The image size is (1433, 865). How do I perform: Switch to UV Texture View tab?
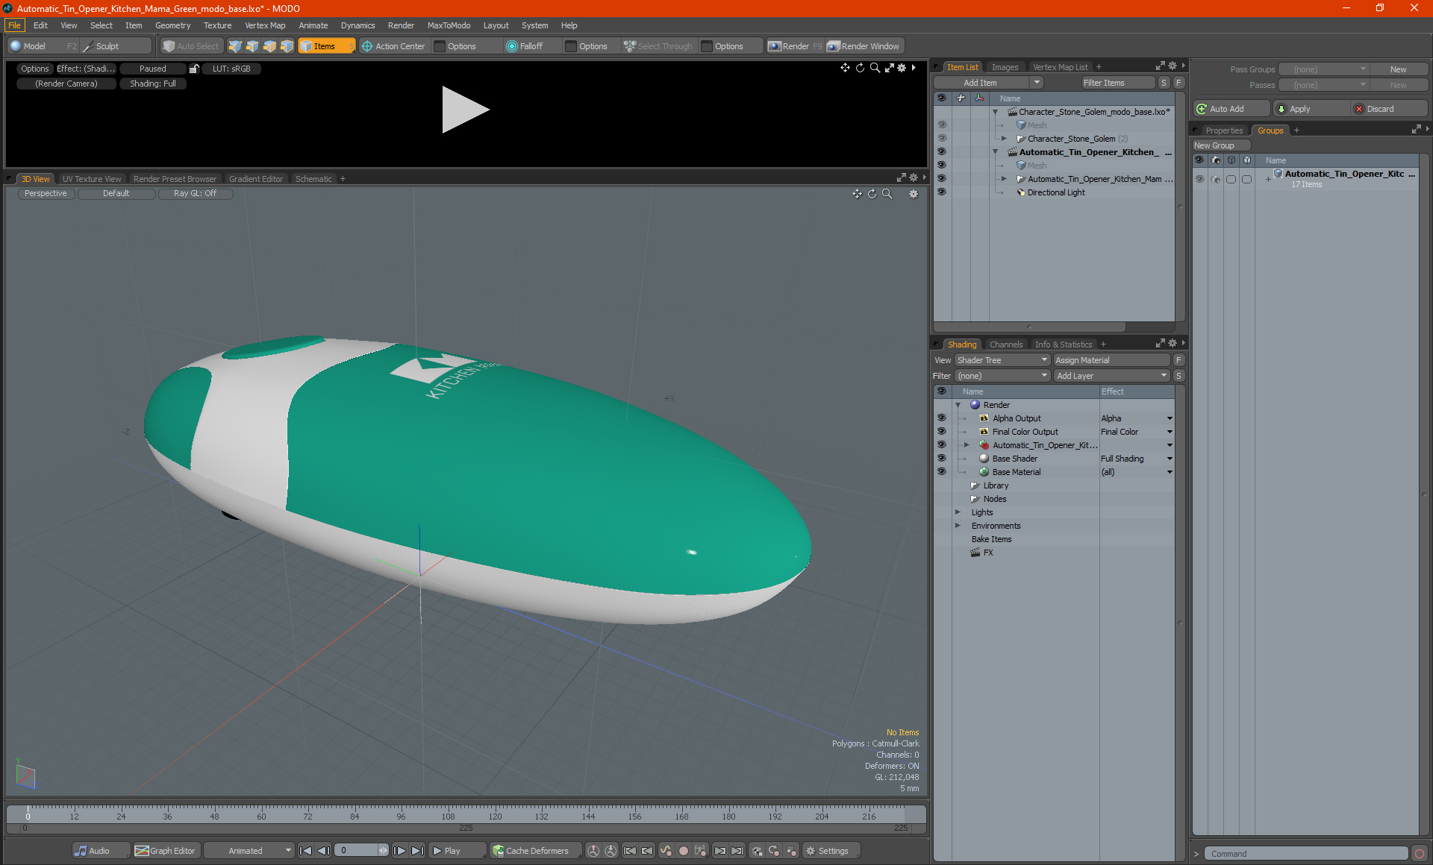pos(92,179)
